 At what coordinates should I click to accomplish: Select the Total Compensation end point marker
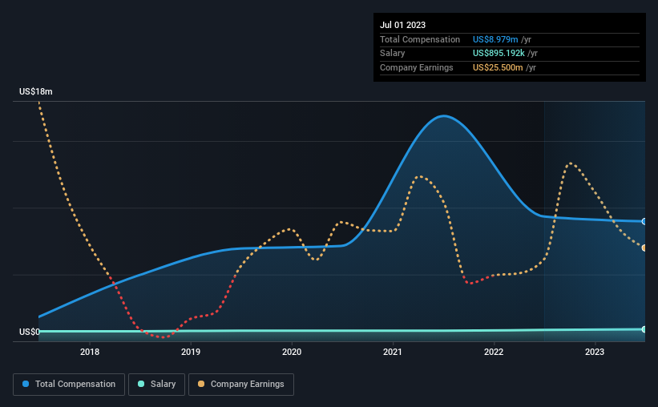point(644,222)
